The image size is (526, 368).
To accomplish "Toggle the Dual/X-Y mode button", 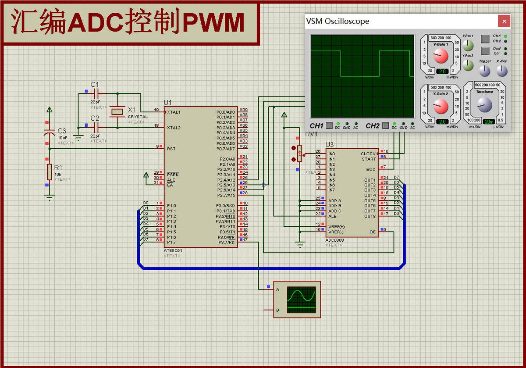I will click(485, 50).
